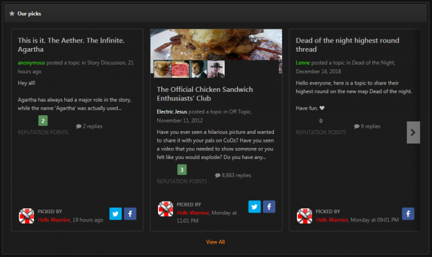Image resolution: width=432 pixels, height=257 pixels.
Task: Open the man in hat thumbnail
Action: [x=215, y=68]
